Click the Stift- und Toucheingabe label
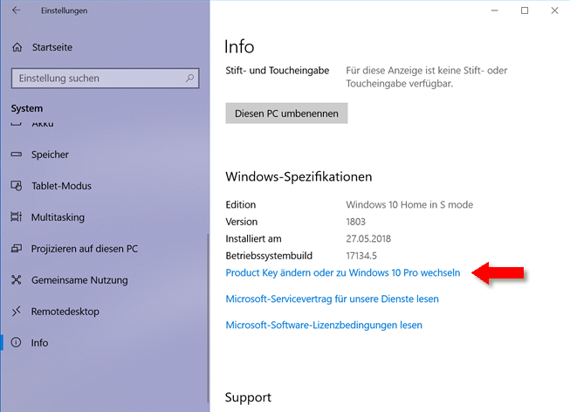The width and height of the screenshot is (570, 412). (278, 71)
